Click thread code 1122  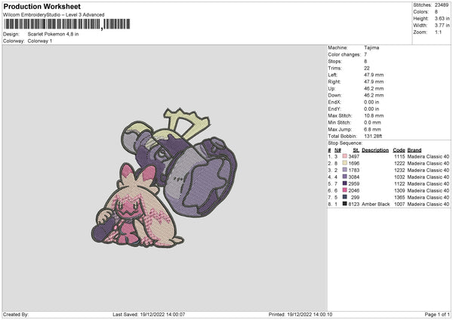[399, 183]
